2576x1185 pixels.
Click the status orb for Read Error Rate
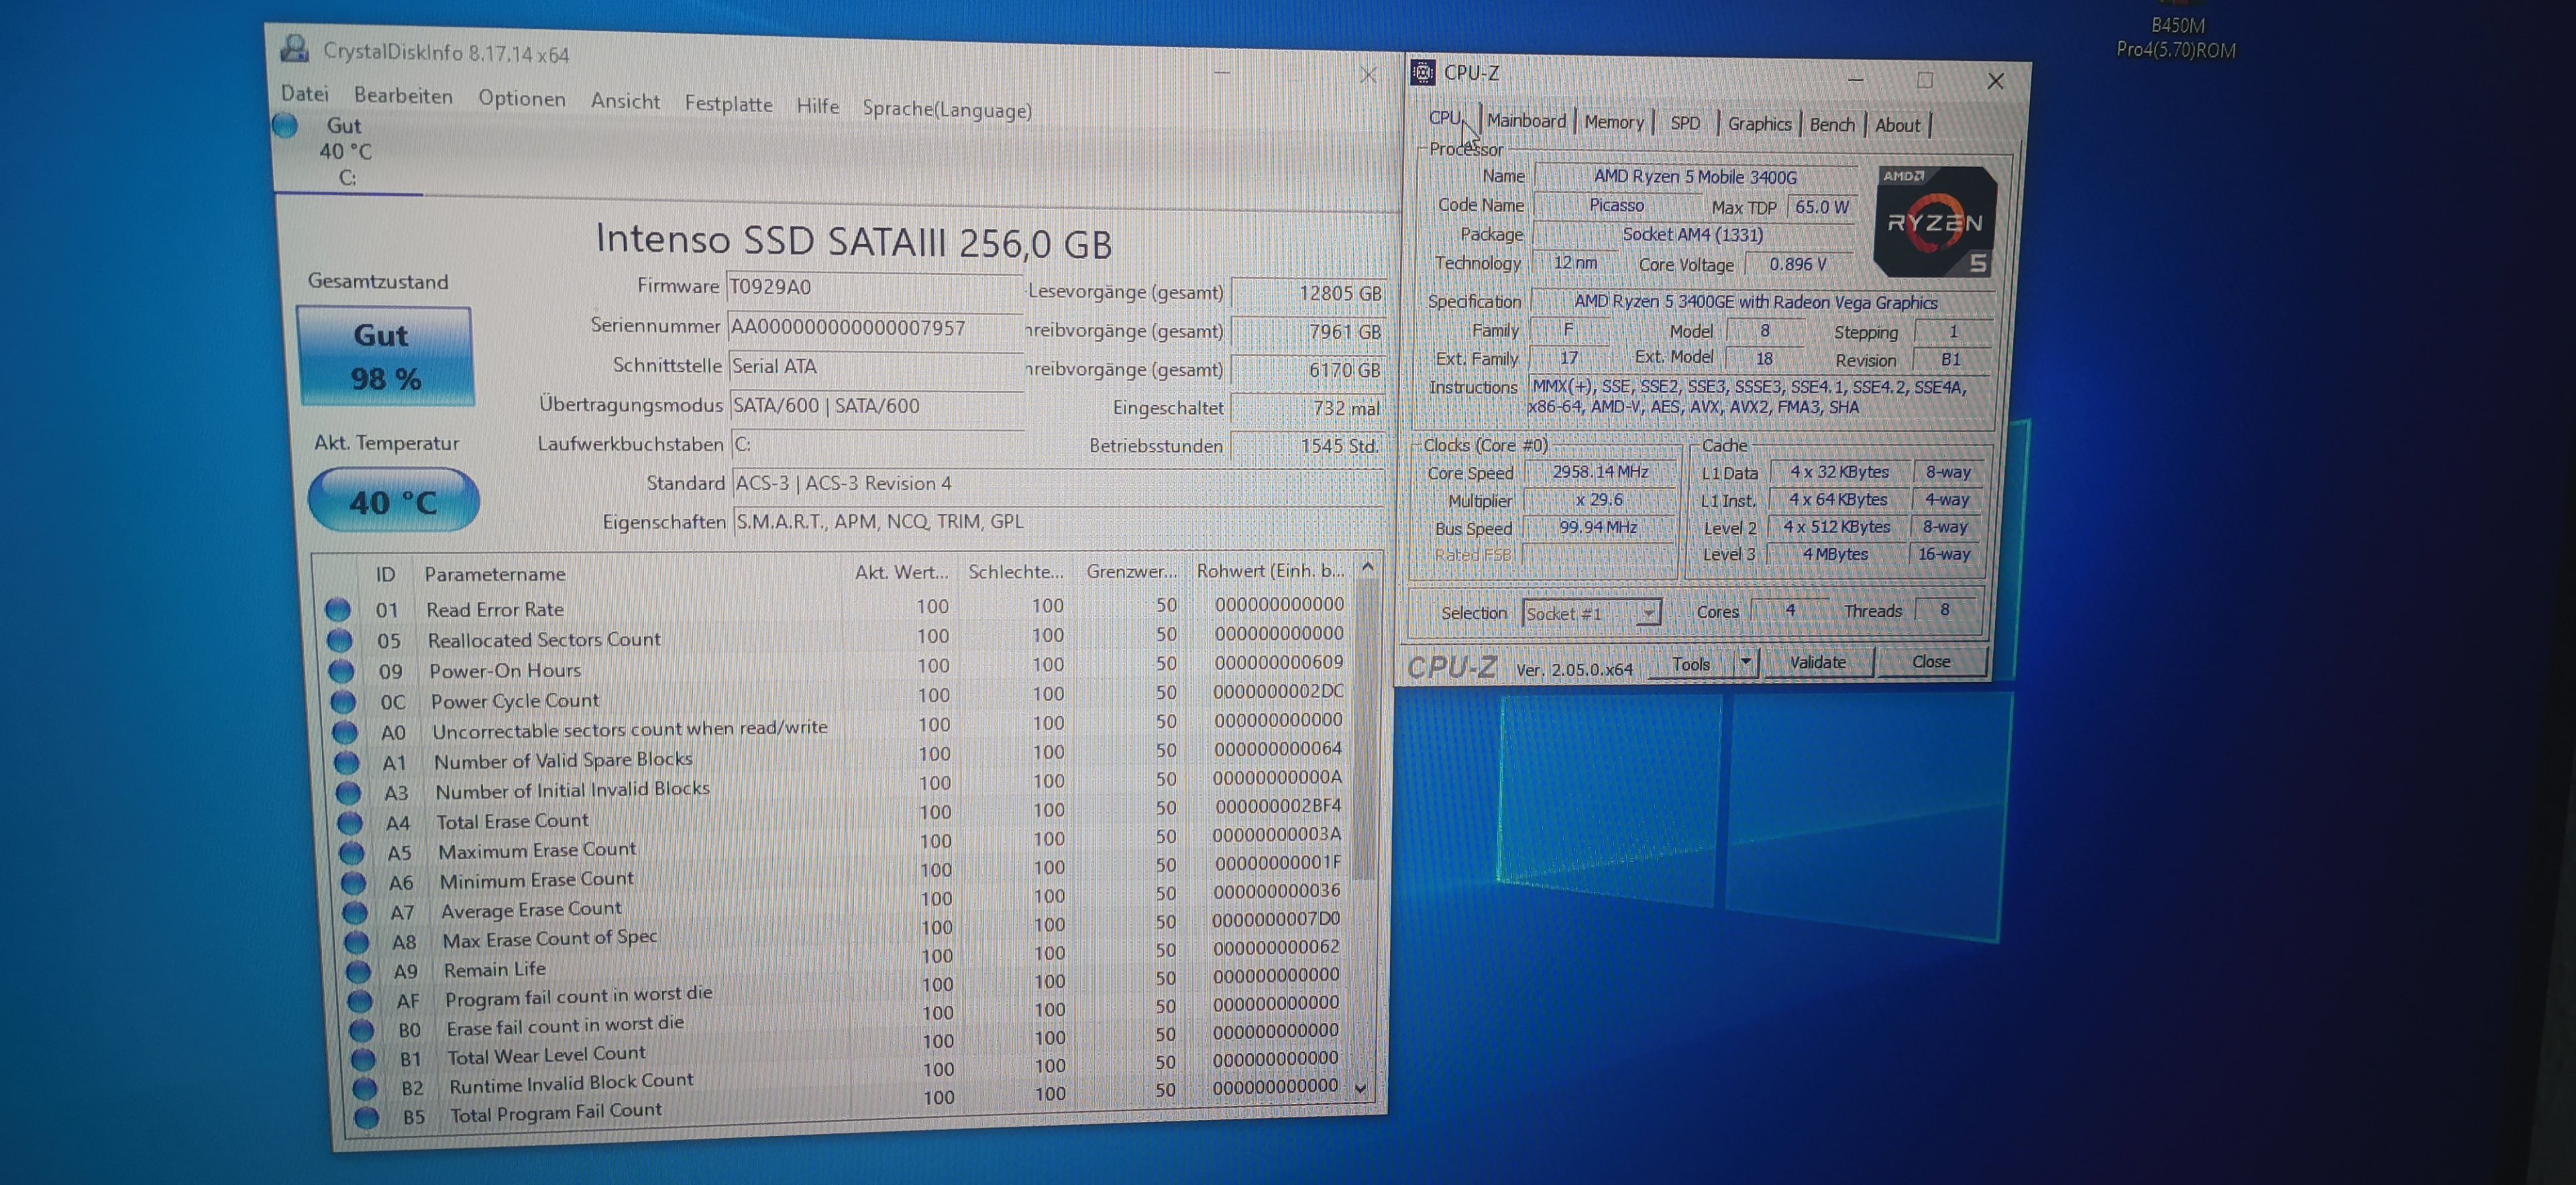click(x=338, y=608)
